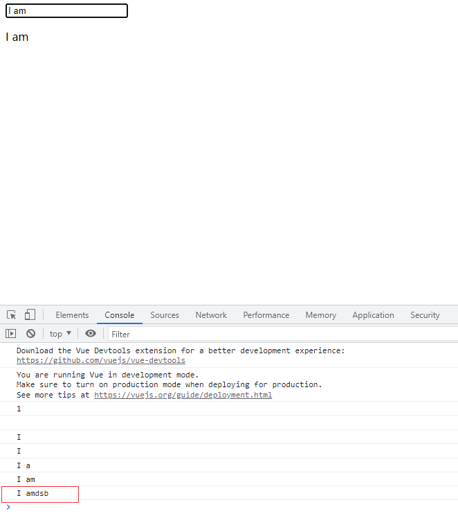Click the 'I am' paragraph on page
This screenshot has height=516, width=458.
[x=17, y=37]
